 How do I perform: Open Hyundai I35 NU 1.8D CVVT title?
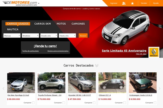(x=80, y=95)
